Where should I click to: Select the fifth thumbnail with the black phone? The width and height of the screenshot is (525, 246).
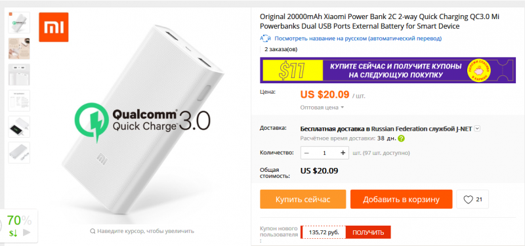point(19,127)
